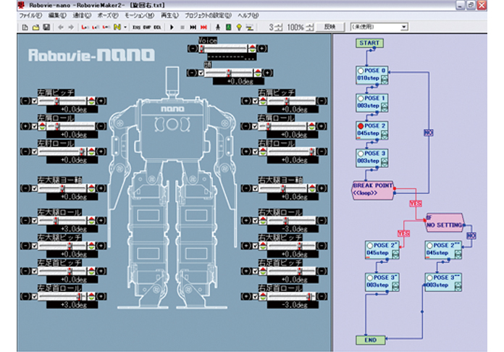Select the IF NO SETTING block
This screenshot has height=352, width=504.
(x=445, y=222)
